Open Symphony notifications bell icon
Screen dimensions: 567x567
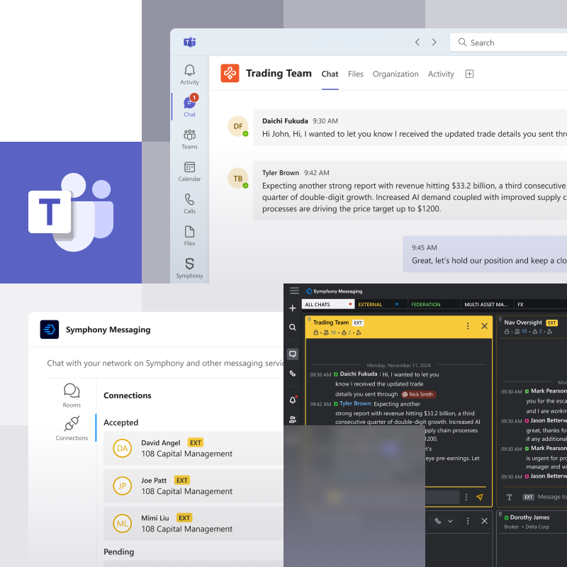(293, 400)
